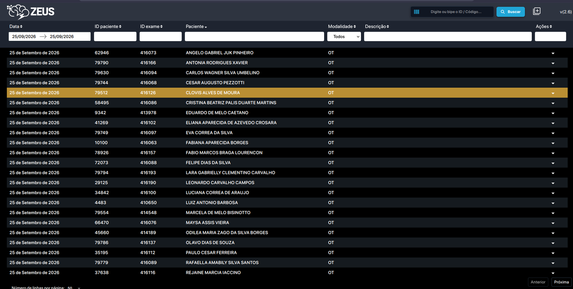Select patient name PAULO CESAR FERREIRA

click(211, 253)
